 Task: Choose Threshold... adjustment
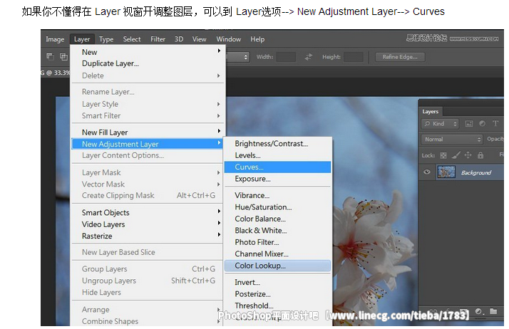pyautogui.click(x=277, y=305)
